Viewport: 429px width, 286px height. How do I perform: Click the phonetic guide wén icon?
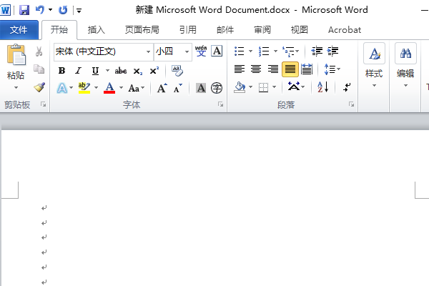tap(201, 51)
